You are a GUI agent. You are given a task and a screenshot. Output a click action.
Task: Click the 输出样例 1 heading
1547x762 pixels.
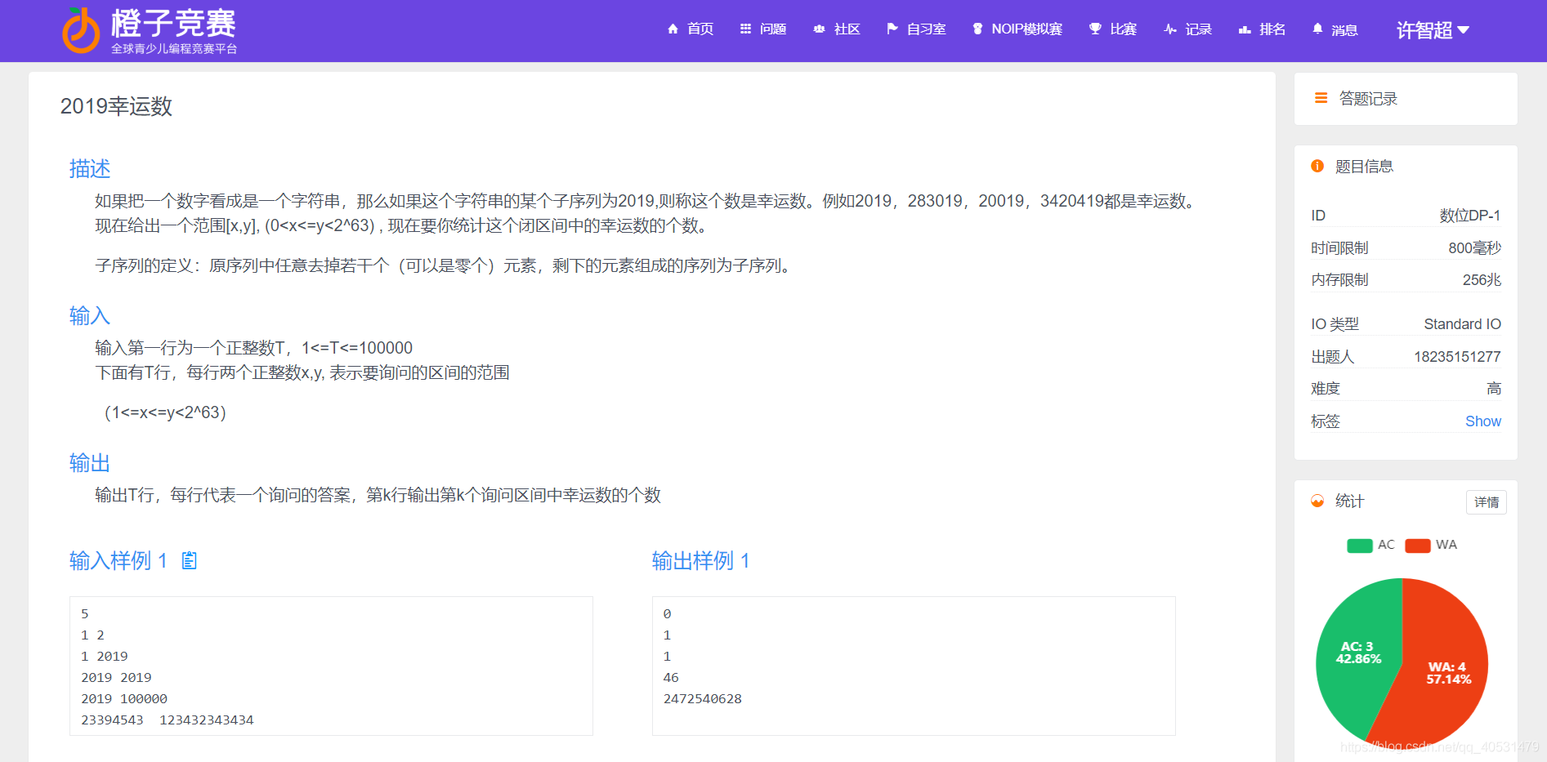pos(701,560)
